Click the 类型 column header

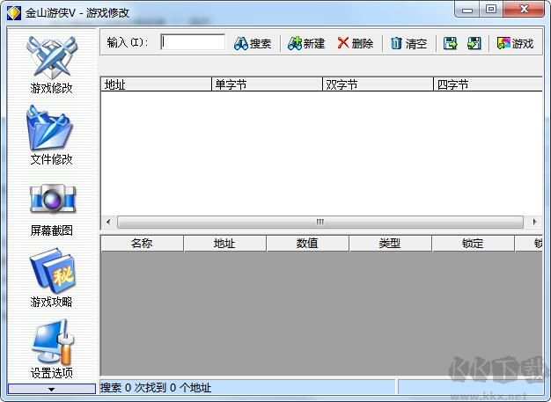coord(391,244)
